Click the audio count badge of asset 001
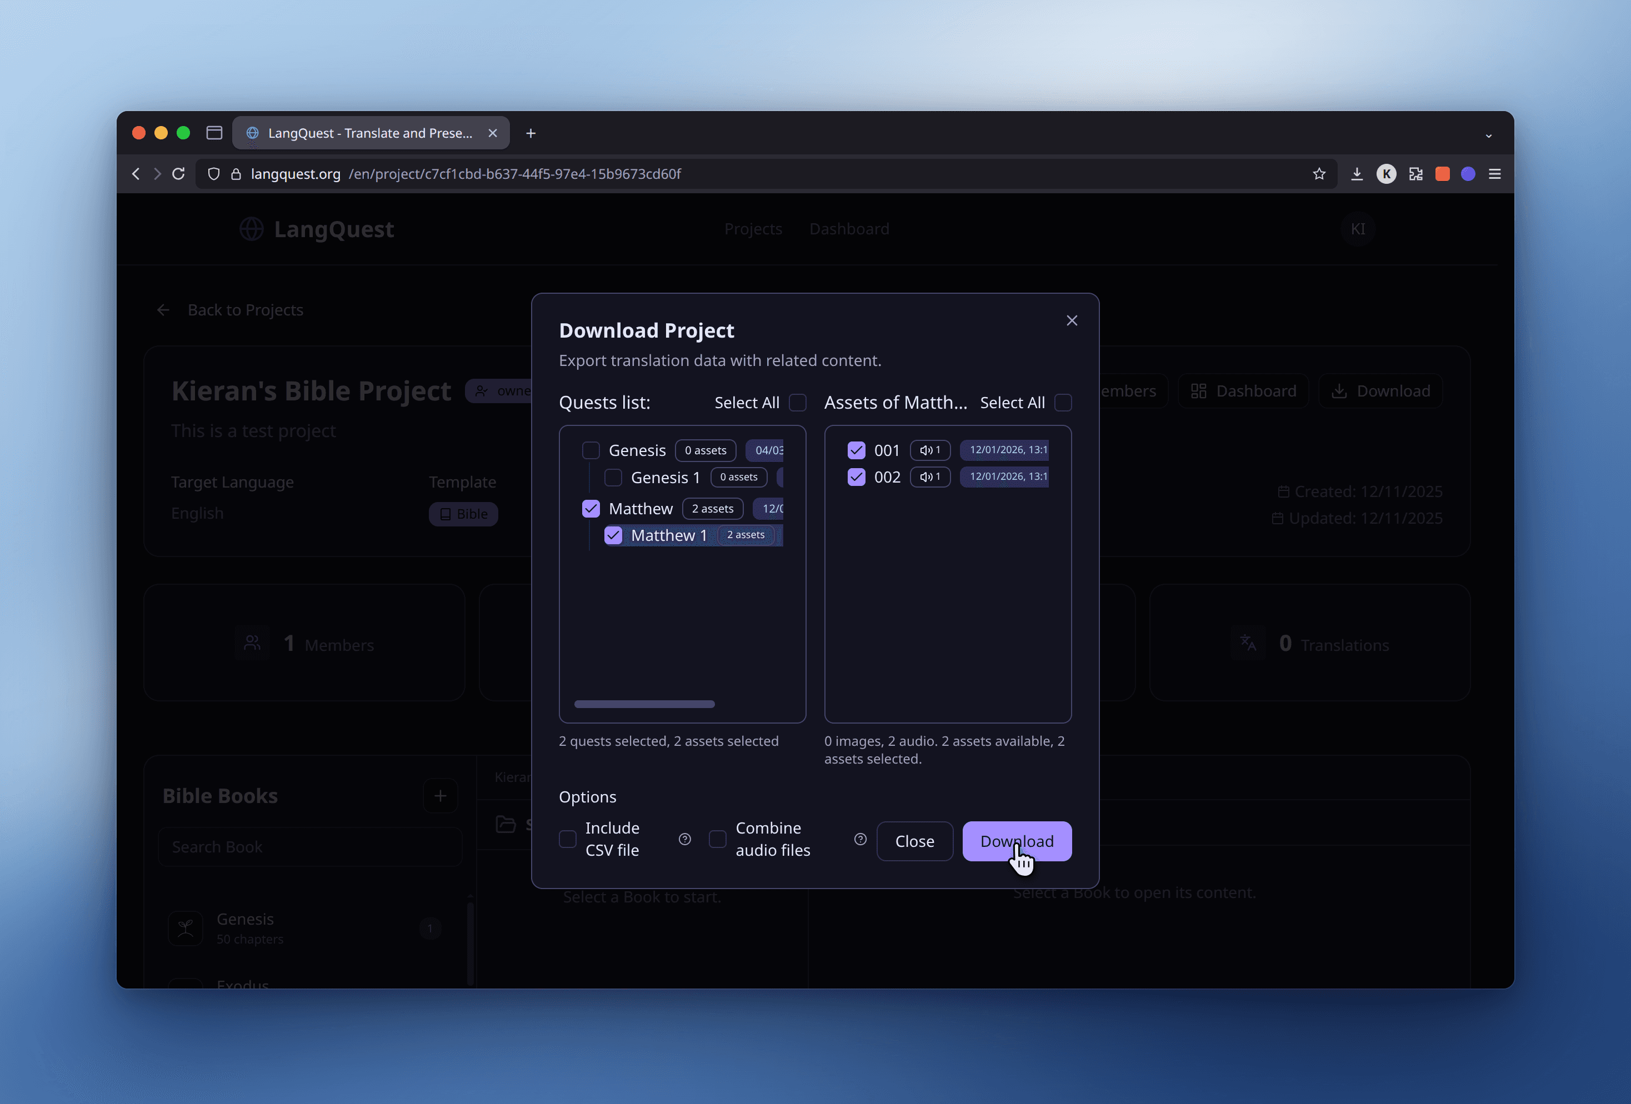The image size is (1631, 1104). (930, 450)
